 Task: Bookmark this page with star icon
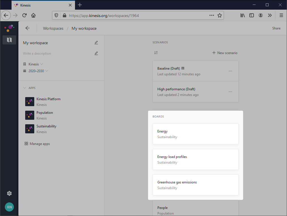220,15
